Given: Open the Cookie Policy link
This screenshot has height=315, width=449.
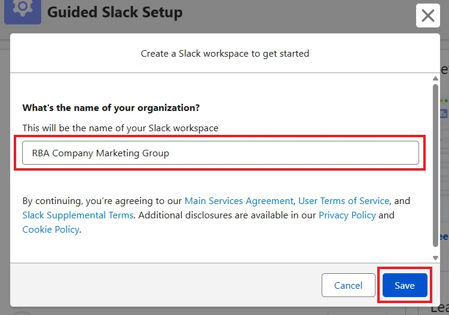Looking at the screenshot, I should click(x=51, y=230).
